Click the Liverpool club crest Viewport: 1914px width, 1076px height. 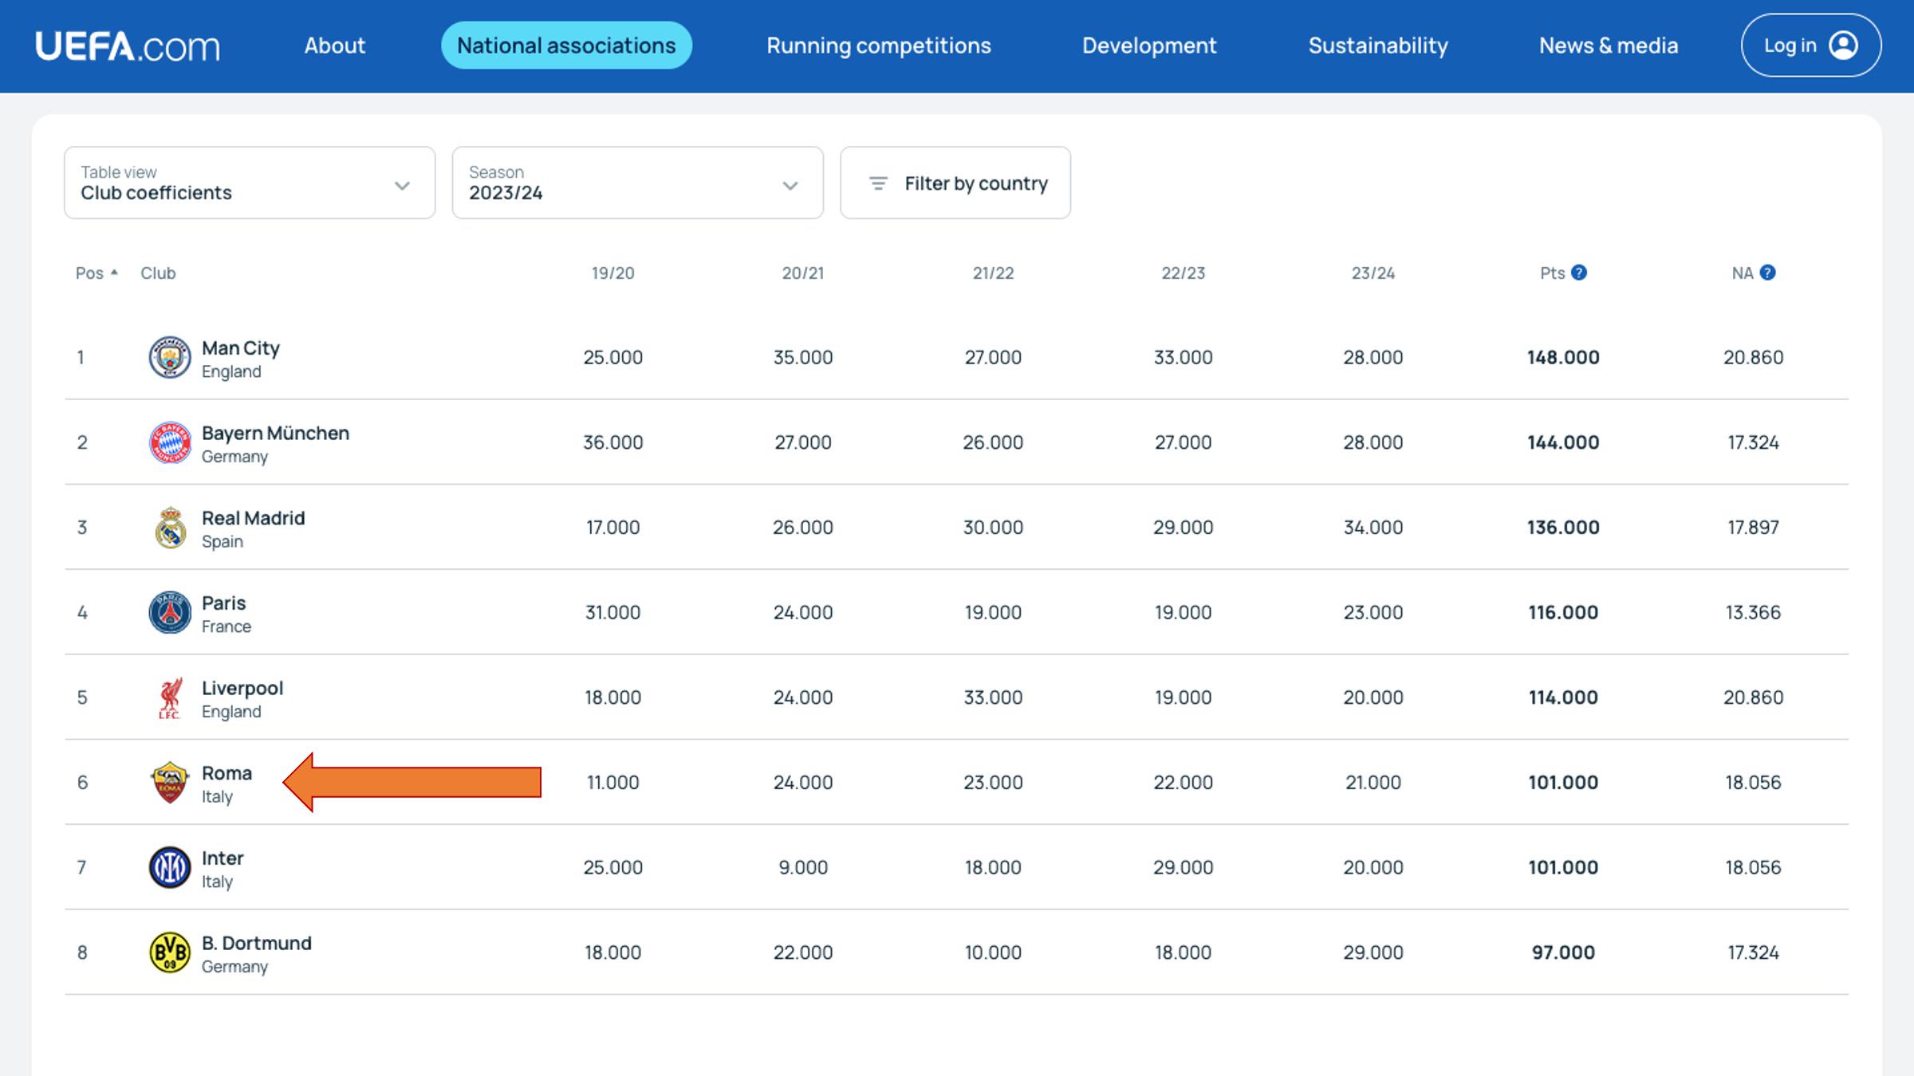click(x=170, y=697)
